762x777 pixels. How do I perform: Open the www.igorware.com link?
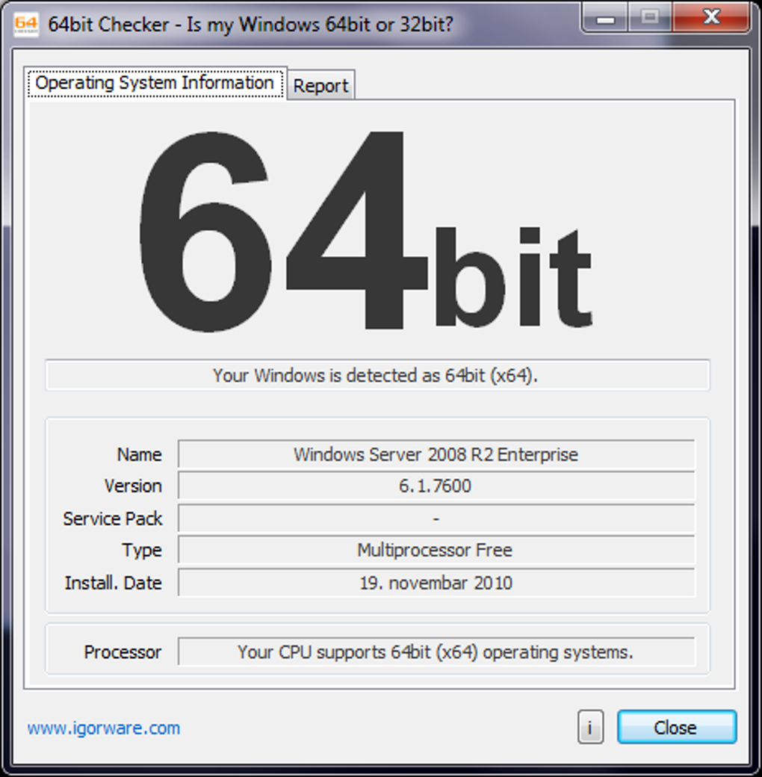pos(104,728)
